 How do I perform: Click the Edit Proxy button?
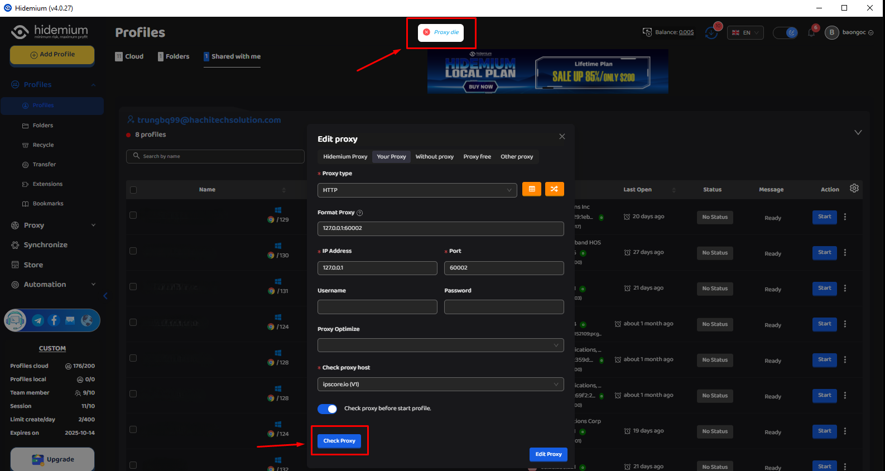(548, 454)
